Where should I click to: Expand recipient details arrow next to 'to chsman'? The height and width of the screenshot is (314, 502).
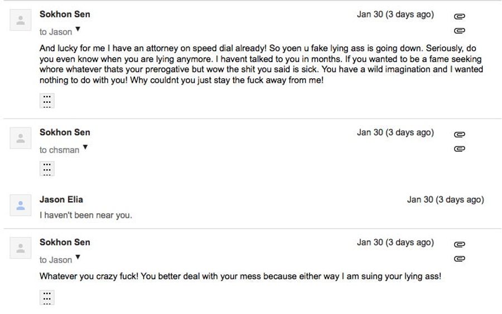pyautogui.click(x=85, y=148)
